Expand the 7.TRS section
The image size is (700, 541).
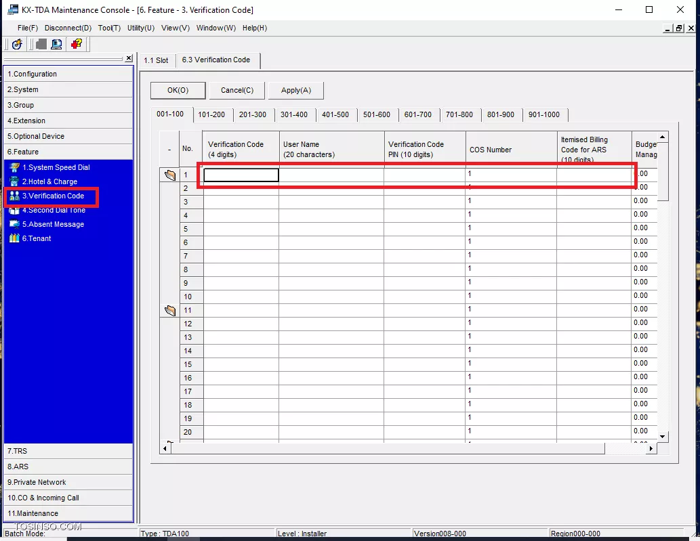[68, 451]
